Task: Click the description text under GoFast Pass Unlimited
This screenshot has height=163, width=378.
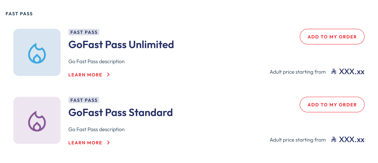Action: (96, 62)
